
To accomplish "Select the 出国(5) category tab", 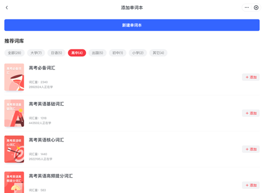I will [x=98, y=53].
